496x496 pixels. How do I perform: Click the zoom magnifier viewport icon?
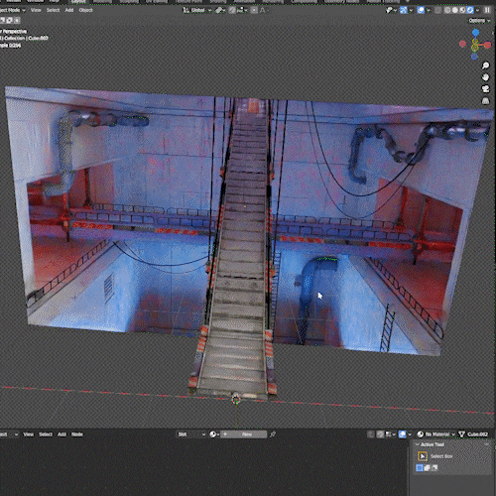click(485, 65)
